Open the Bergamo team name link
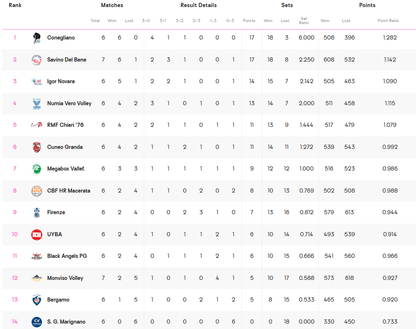Image resolution: width=416 pixels, height=329 pixels. (x=58, y=300)
